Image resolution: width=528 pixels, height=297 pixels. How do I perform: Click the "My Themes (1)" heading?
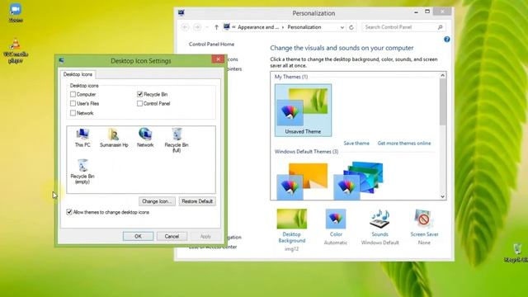(x=291, y=77)
